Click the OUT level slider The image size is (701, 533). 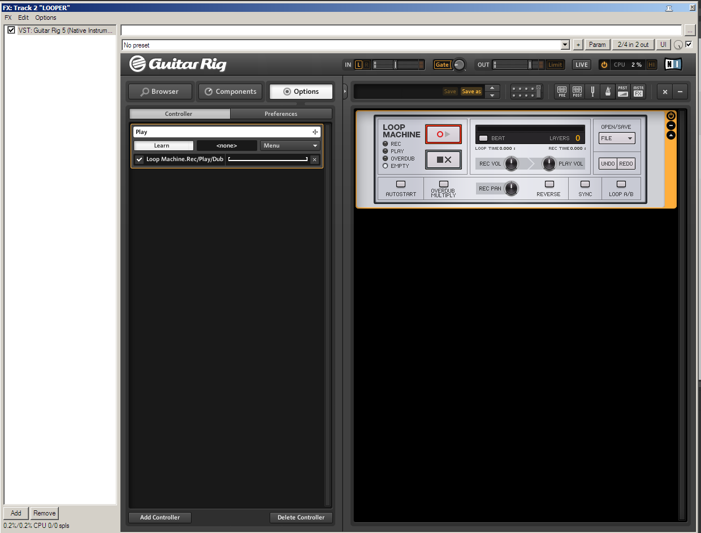[x=518, y=64]
